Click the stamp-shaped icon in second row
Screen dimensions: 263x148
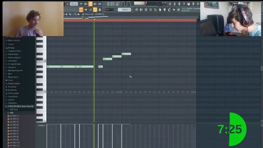click(100, 10)
